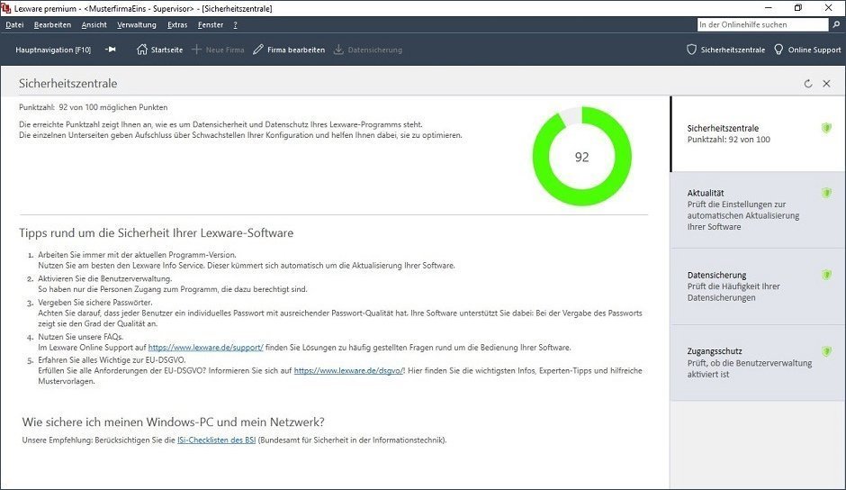
Task: Select the Sicherheitszentrale Punktzahl sidebar entry
Action: tap(758, 134)
